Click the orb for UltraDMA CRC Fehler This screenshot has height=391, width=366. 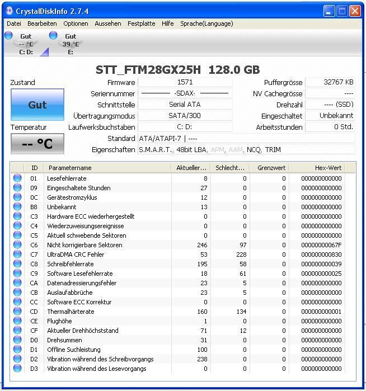pyautogui.click(x=17, y=254)
